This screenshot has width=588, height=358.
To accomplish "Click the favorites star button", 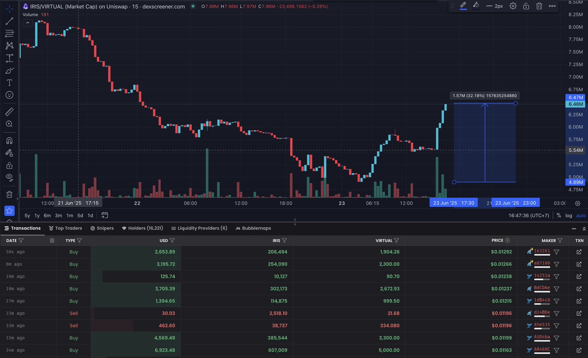I will pos(9,211).
